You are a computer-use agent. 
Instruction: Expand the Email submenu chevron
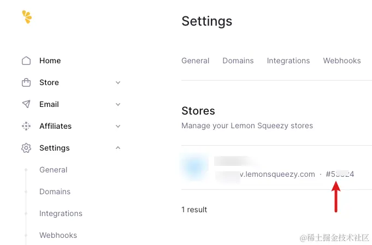(x=118, y=104)
